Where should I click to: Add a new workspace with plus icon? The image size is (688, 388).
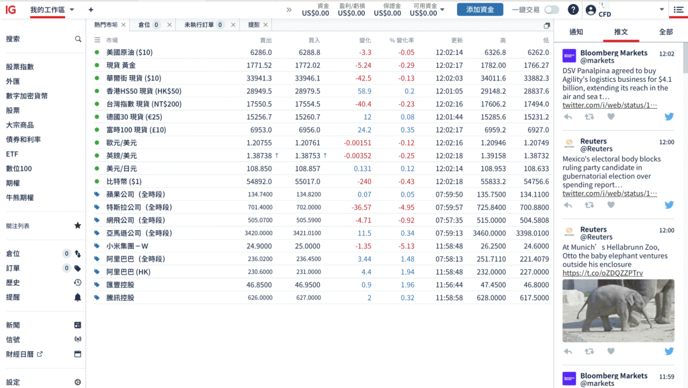[x=91, y=9]
